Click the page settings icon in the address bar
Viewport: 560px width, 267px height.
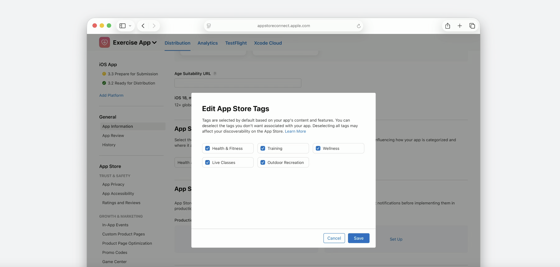[x=209, y=26]
